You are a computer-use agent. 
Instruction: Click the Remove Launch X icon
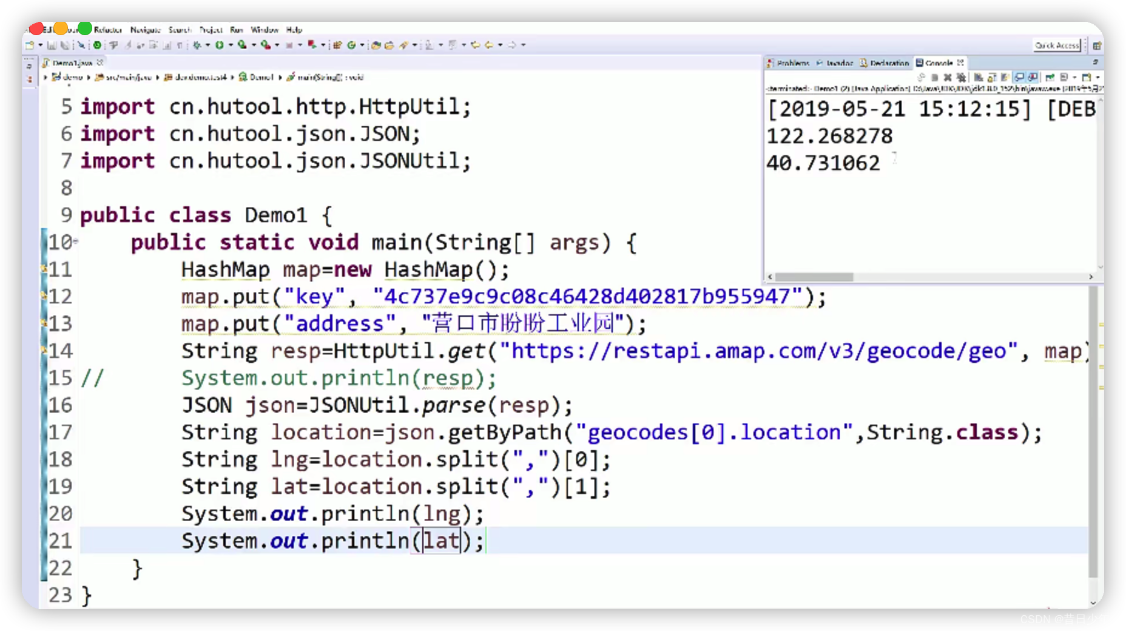[x=948, y=78]
